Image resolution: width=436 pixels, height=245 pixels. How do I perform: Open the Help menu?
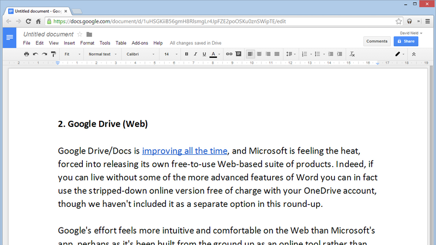point(158,43)
